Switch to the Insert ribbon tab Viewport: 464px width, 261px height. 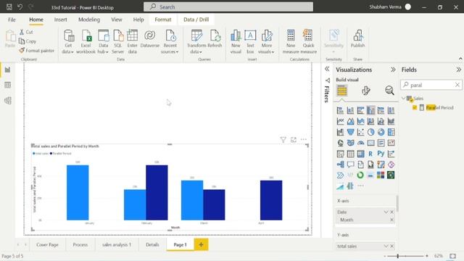(60, 20)
